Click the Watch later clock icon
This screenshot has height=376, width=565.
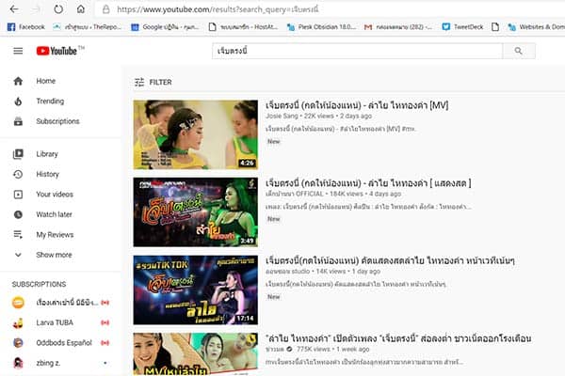pos(18,214)
